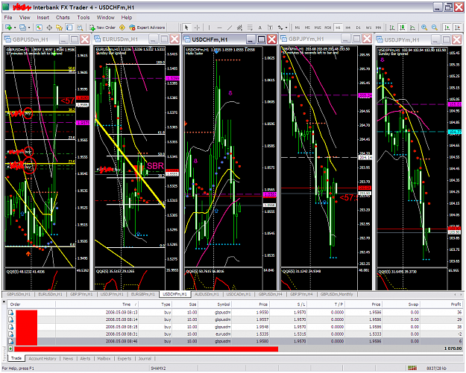Viewport: 466px width, 373px height.
Task: Switch to Line Chart display icon
Action: 412,28
